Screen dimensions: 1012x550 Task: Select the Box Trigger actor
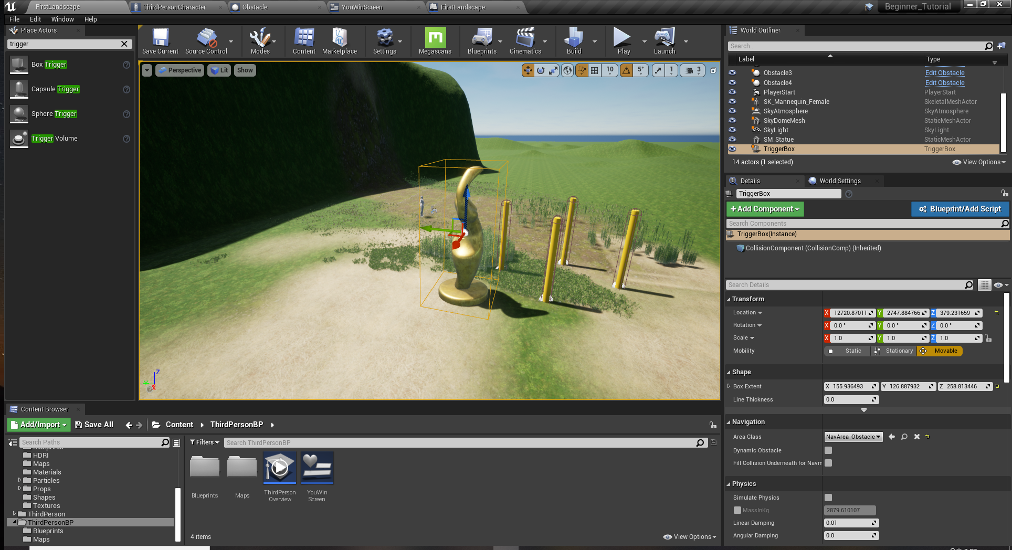pyautogui.click(x=69, y=65)
